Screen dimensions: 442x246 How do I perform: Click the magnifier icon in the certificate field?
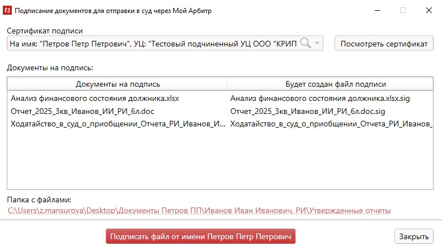click(306, 44)
